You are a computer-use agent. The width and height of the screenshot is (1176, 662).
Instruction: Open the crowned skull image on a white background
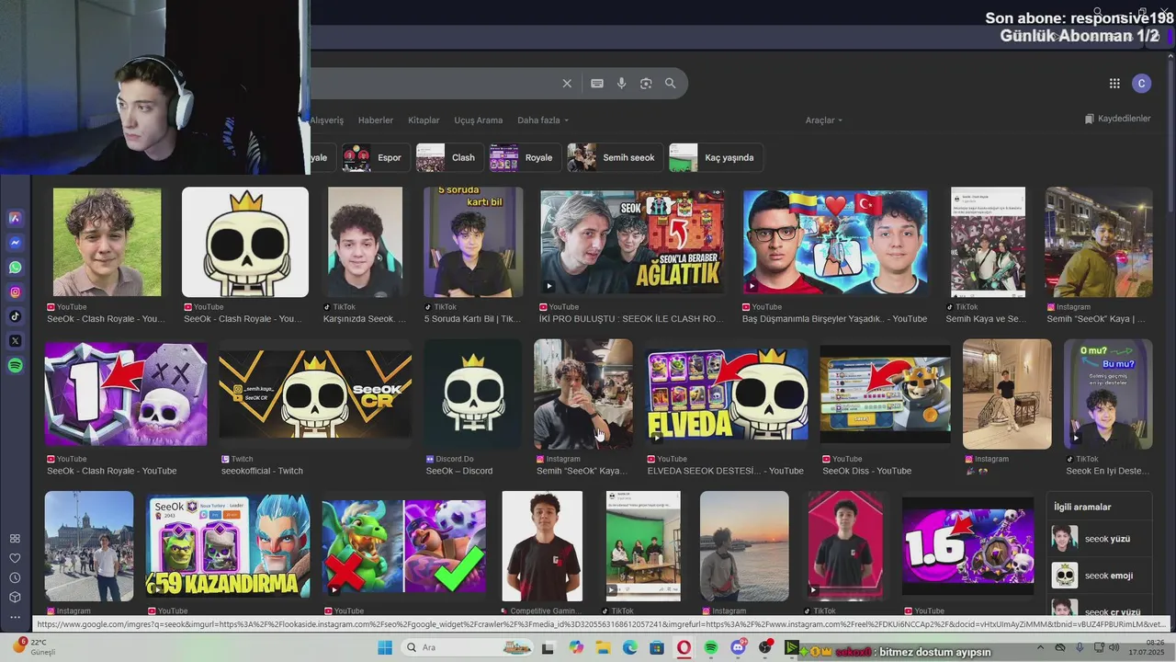pyautogui.click(x=245, y=242)
